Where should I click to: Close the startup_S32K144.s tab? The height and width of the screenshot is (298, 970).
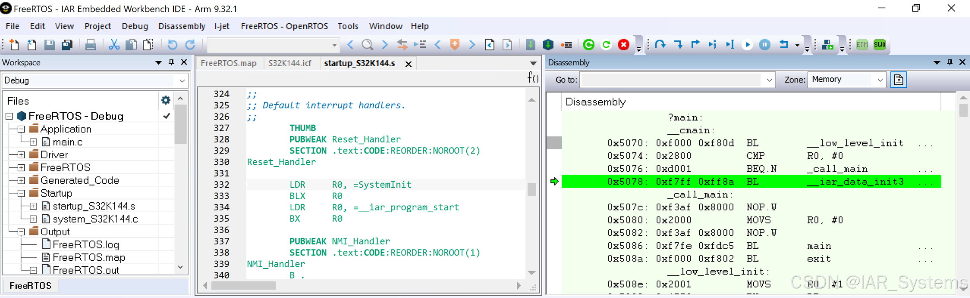(x=408, y=64)
